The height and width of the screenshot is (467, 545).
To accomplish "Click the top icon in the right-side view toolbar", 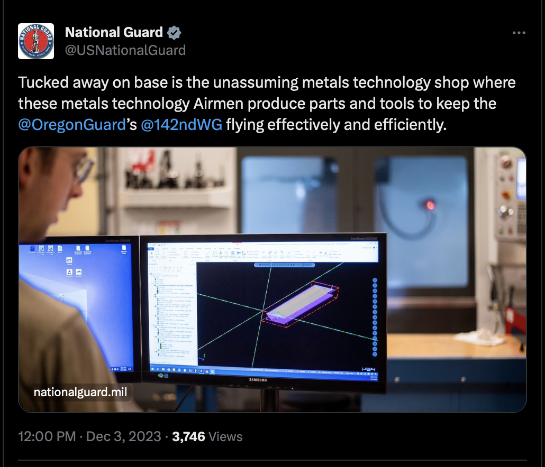I will [x=375, y=281].
